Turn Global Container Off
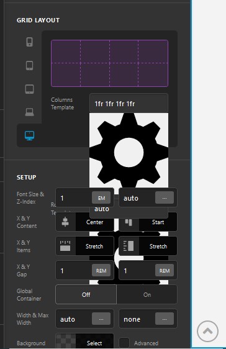 (x=86, y=294)
